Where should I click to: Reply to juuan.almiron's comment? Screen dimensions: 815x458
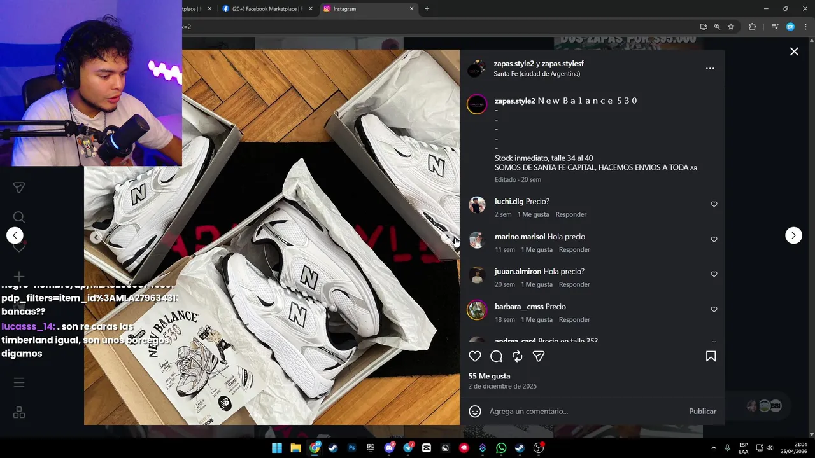tap(574, 284)
